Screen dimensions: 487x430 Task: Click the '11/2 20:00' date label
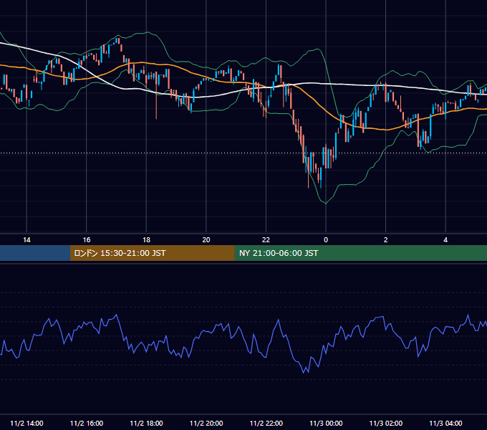(x=206, y=423)
